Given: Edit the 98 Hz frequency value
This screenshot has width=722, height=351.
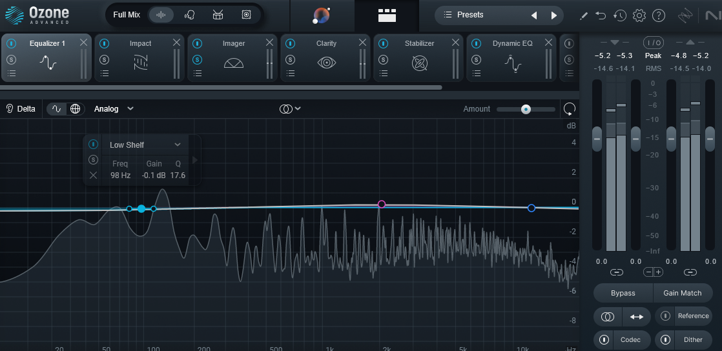Looking at the screenshot, I should (120, 175).
